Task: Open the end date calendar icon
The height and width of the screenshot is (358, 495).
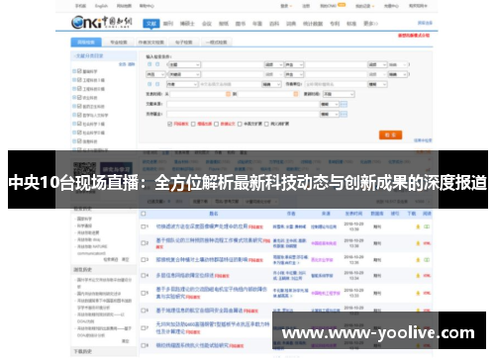Action: [296, 94]
